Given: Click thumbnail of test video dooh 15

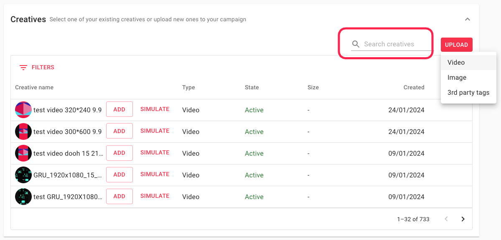Looking at the screenshot, I should [23, 153].
